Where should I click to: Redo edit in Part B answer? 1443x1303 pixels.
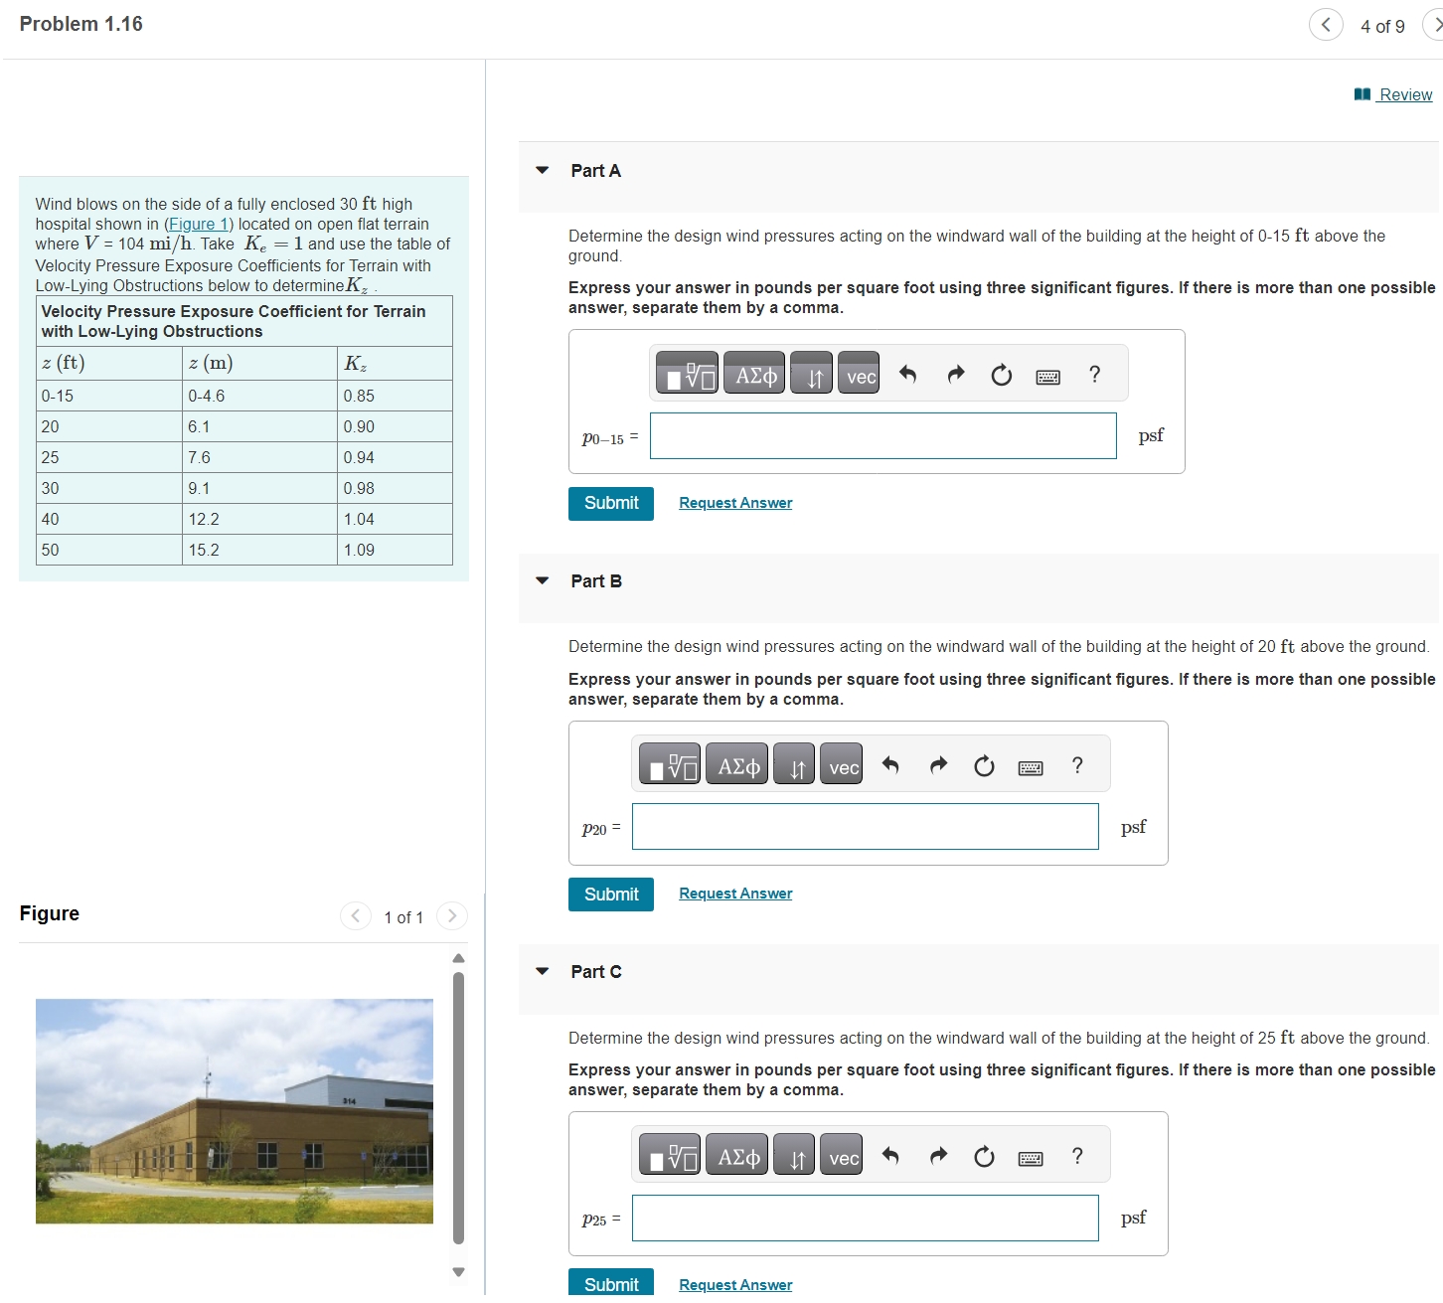(x=938, y=765)
